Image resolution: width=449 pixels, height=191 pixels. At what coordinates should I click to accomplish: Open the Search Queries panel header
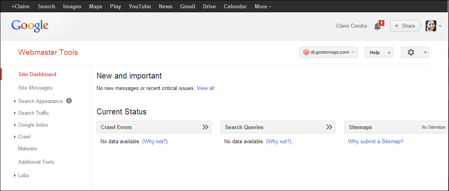[278, 127]
